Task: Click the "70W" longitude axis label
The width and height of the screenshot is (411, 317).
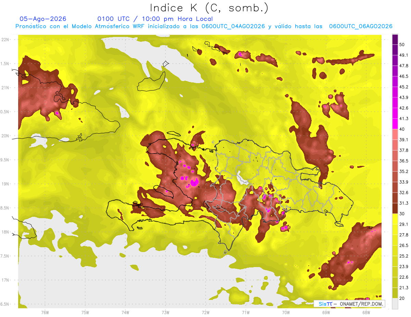Action: coord(286,313)
